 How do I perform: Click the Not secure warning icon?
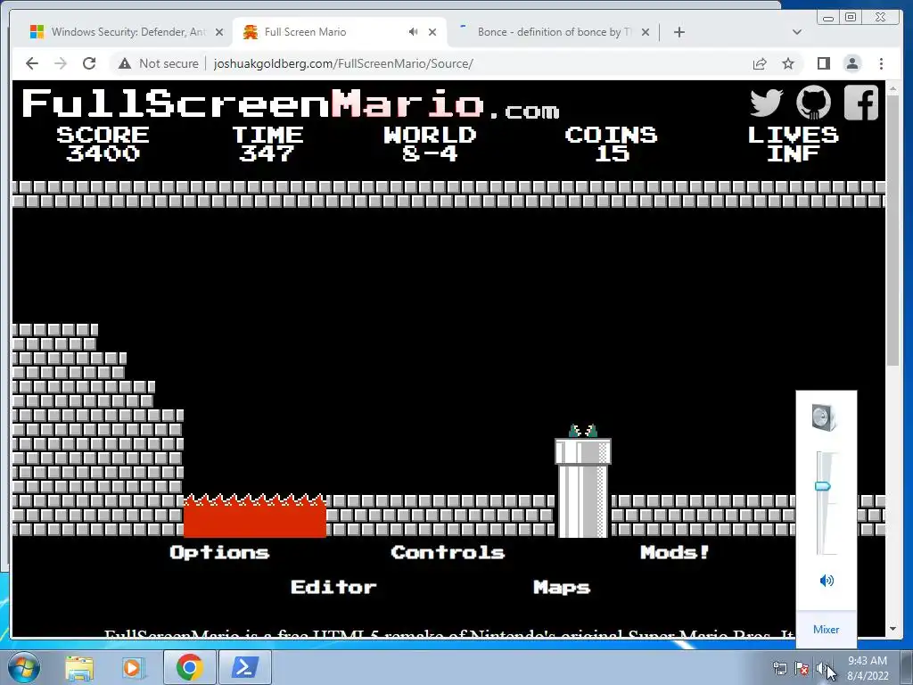[125, 63]
